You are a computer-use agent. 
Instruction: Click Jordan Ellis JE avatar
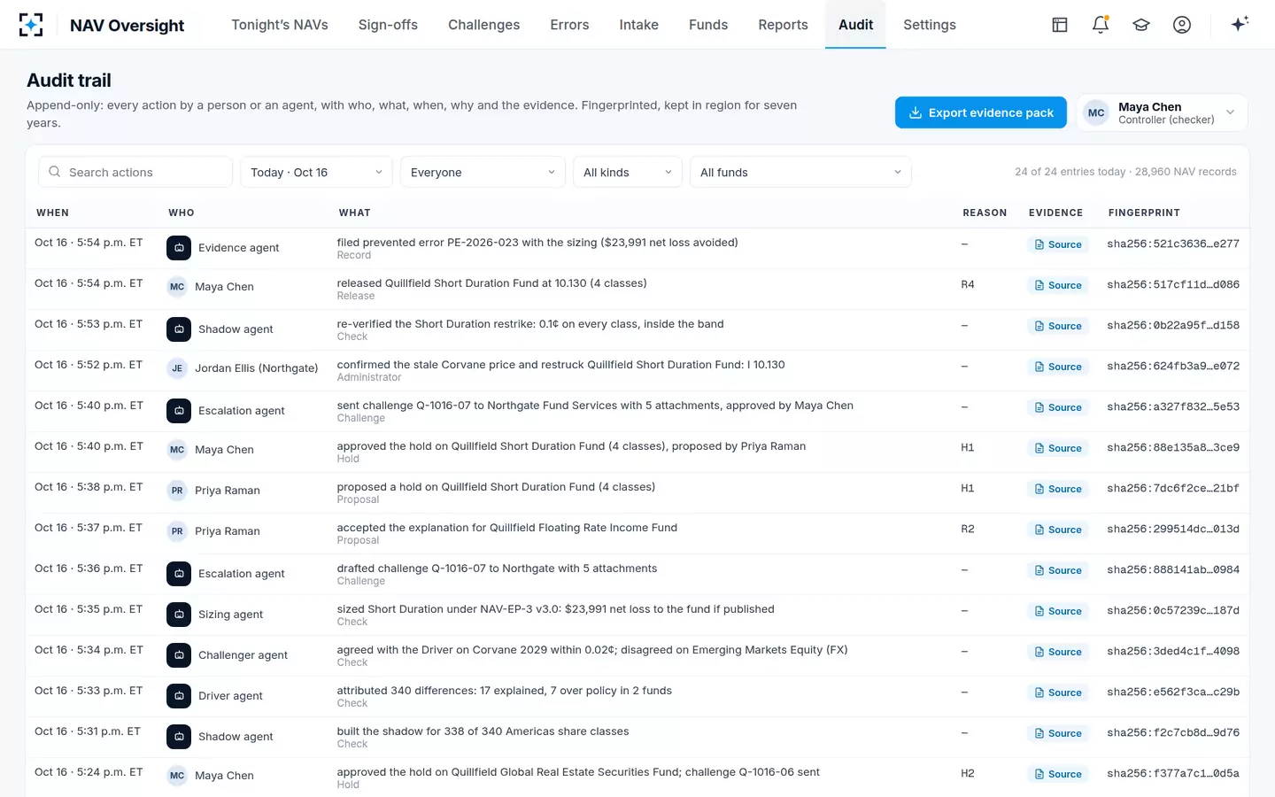[177, 368]
